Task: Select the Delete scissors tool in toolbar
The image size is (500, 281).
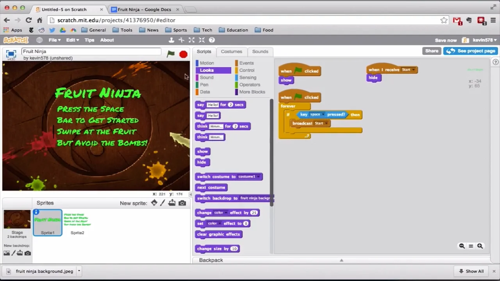Action: tap(181, 40)
